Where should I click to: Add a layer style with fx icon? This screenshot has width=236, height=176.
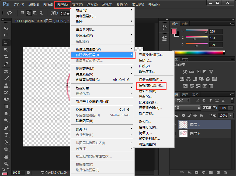[x=189, y=173]
